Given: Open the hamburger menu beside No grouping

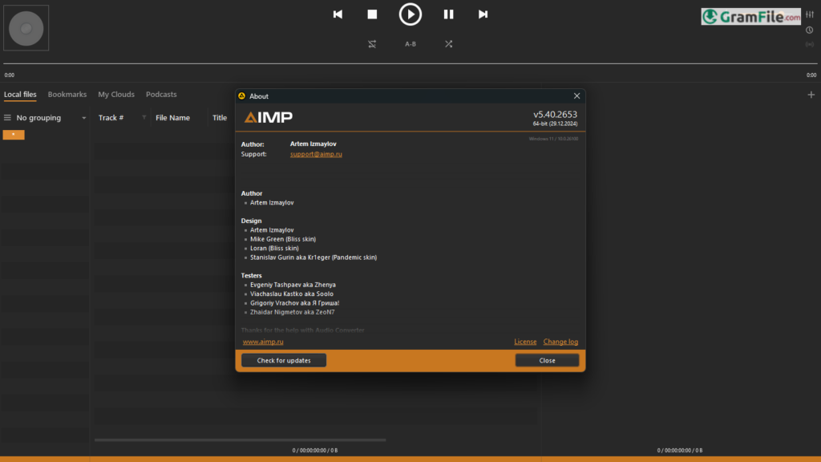Looking at the screenshot, I should [x=8, y=118].
